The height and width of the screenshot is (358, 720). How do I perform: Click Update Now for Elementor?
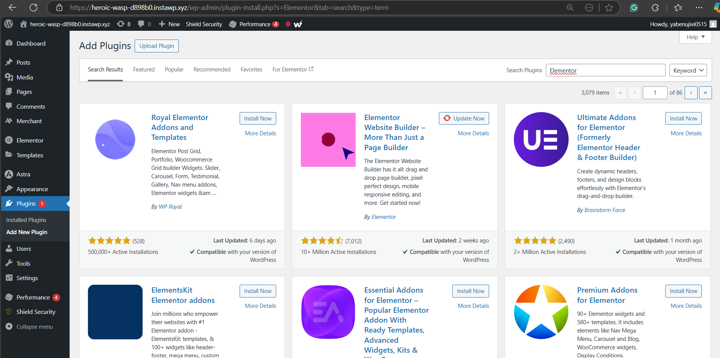[464, 119]
